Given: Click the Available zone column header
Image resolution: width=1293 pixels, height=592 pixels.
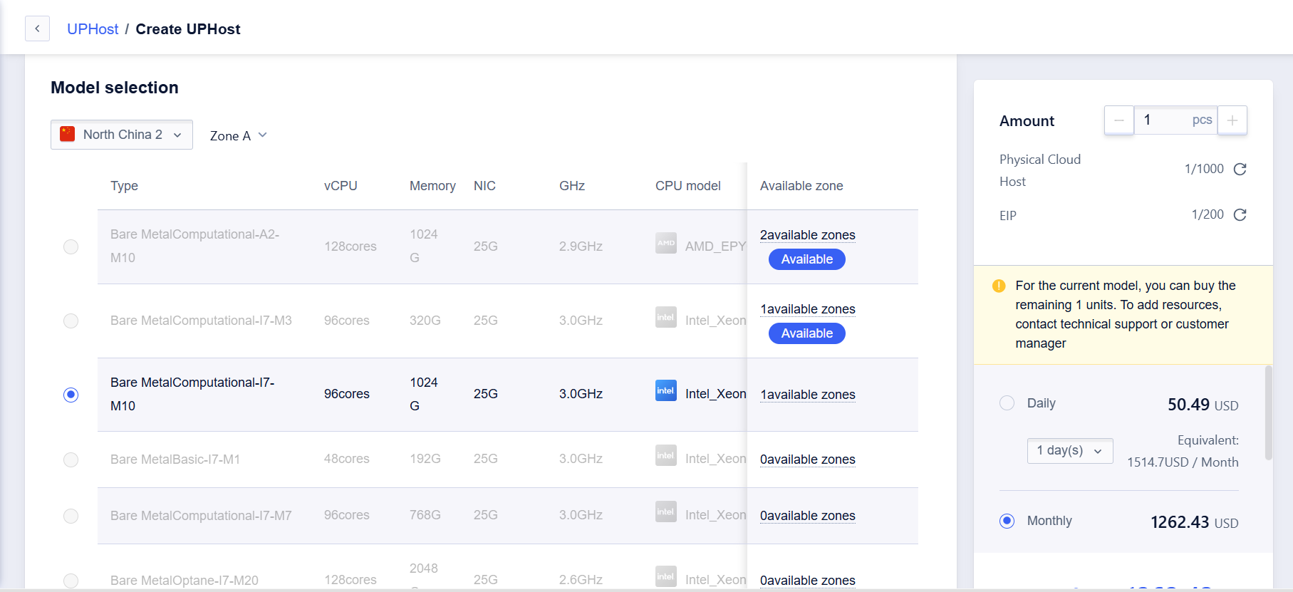Looking at the screenshot, I should (801, 186).
